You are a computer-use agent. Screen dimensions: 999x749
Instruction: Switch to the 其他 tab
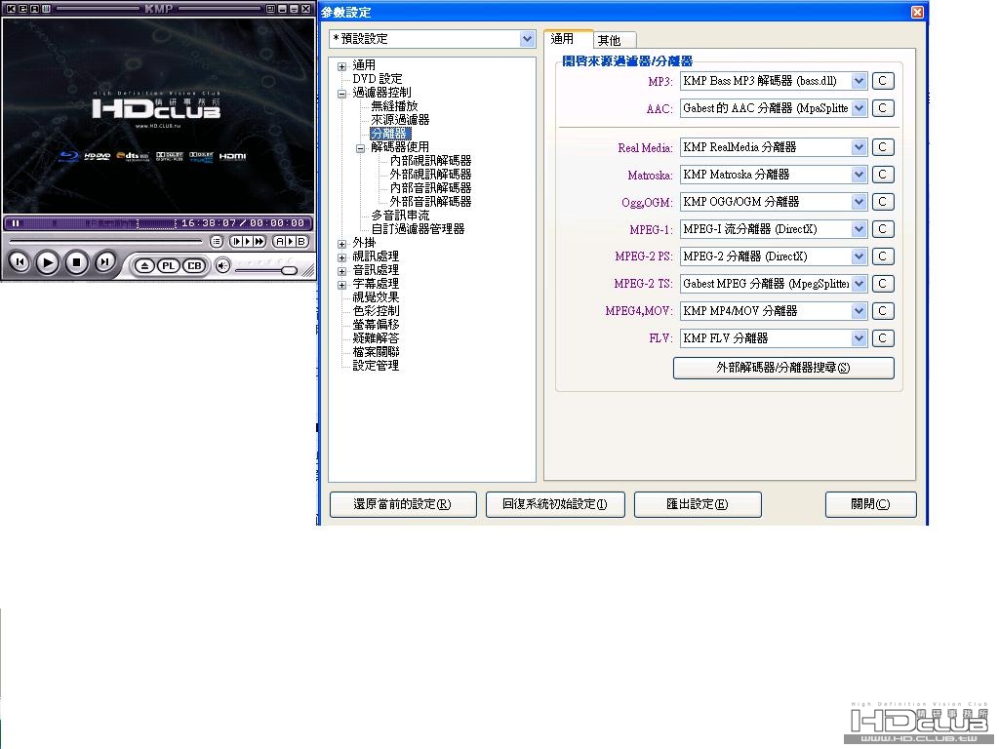click(613, 40)
